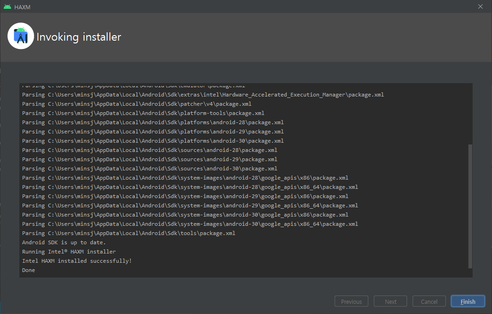This screenshot has width=492, height=314.
Task: Click the android-28 google_apis x86 package.xml line
Action: pyautogui.click(x=185, y=178)
